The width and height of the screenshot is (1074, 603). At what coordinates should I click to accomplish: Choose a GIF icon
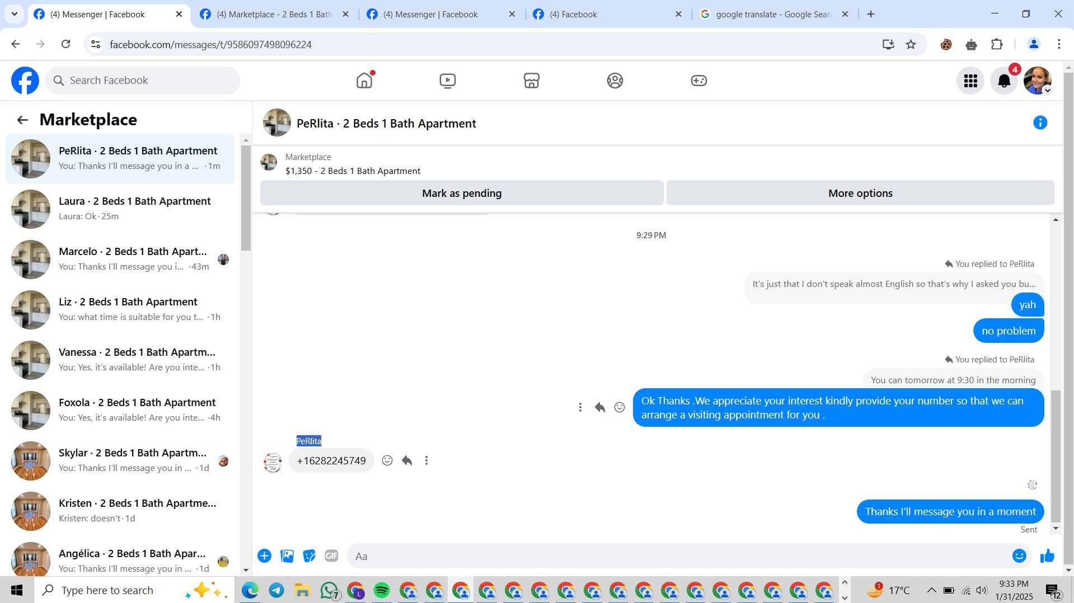331,556
